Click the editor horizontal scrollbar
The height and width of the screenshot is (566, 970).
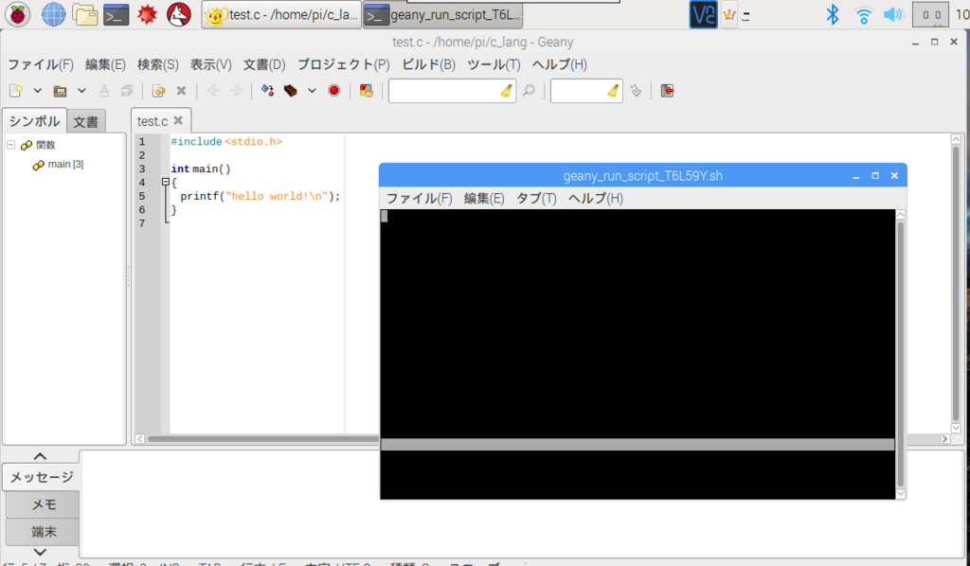[x=263, y=439]
